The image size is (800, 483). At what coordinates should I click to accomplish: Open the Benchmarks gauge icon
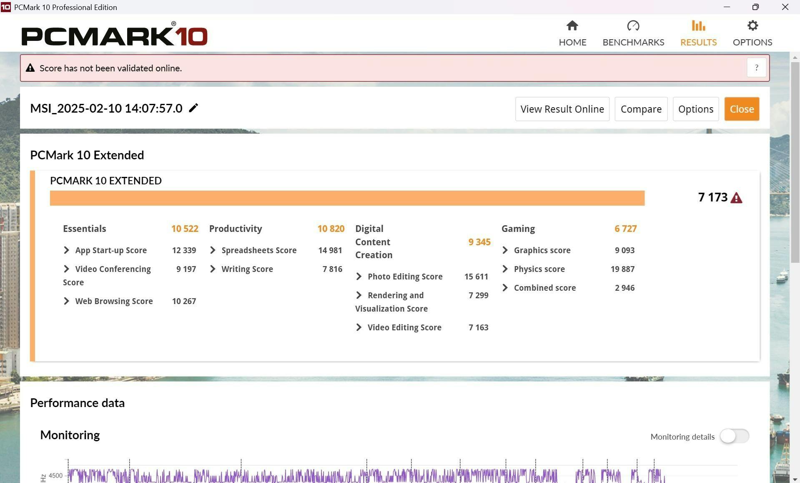(633, 26)
